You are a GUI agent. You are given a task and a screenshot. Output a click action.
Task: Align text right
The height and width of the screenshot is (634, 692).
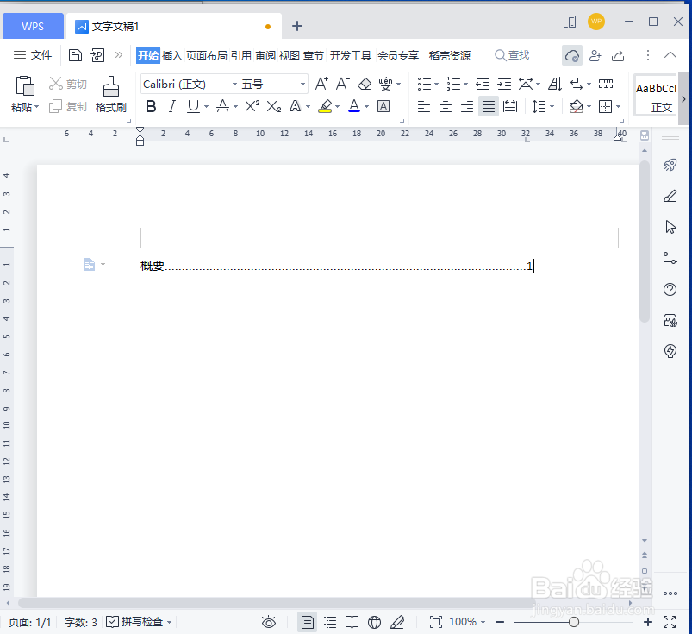467,106
